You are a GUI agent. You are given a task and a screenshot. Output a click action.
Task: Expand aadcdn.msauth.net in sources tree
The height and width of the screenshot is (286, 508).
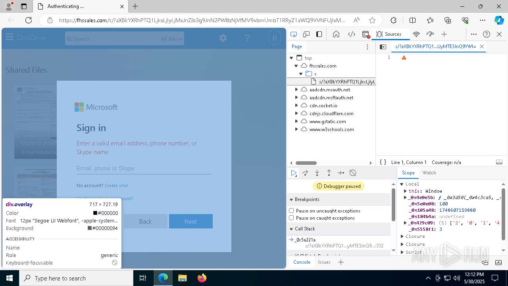[x=296, y=90]
